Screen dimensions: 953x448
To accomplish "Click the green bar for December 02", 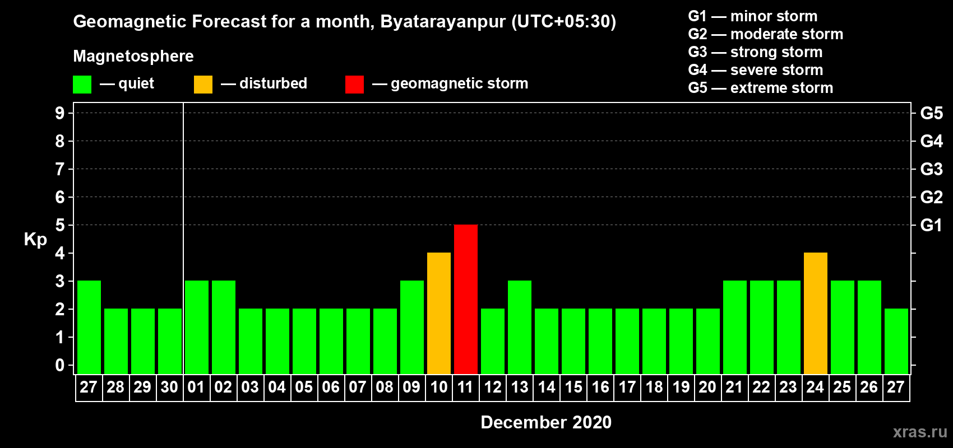I will click(224, 327).
